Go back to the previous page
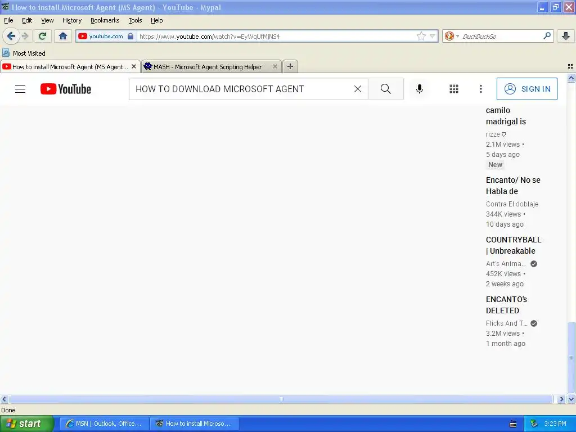Viewport: 576px width, 432px height. tap(11, 36)
